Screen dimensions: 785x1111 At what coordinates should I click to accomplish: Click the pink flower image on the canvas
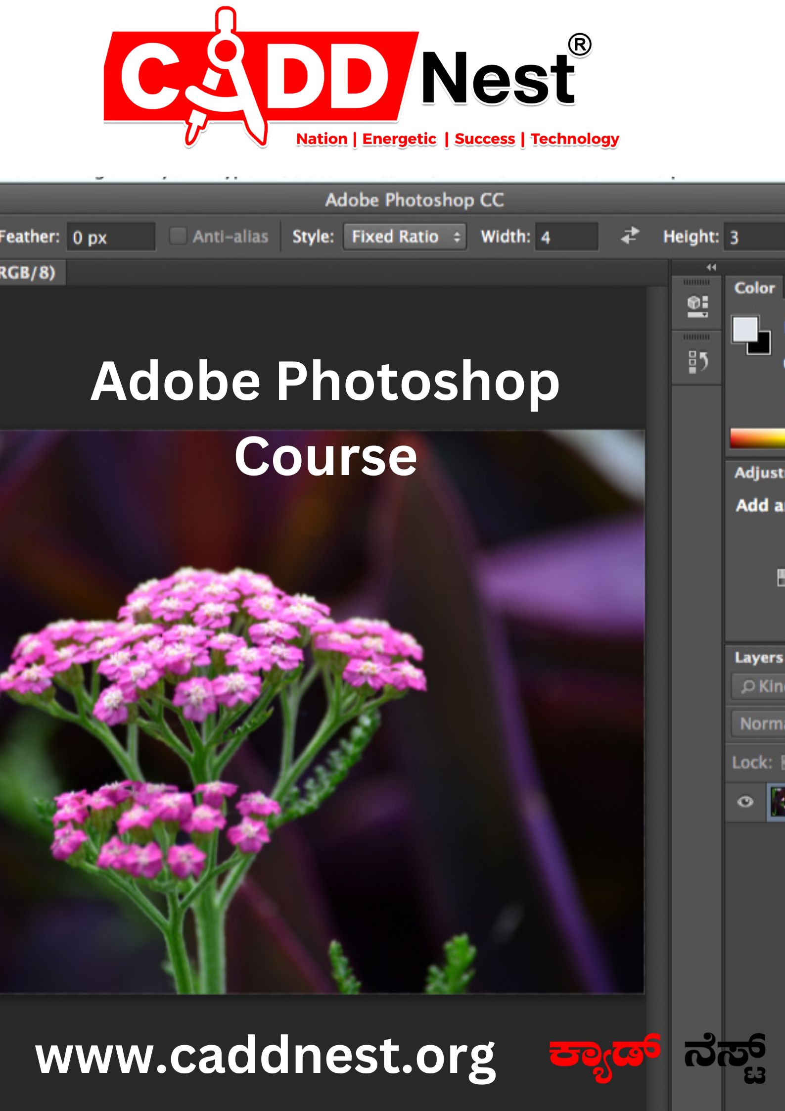pyautogui.click(x=322, y=712)
